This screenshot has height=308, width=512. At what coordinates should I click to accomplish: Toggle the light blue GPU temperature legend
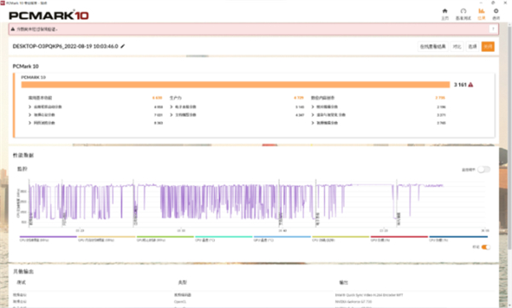tap(282, 239)
